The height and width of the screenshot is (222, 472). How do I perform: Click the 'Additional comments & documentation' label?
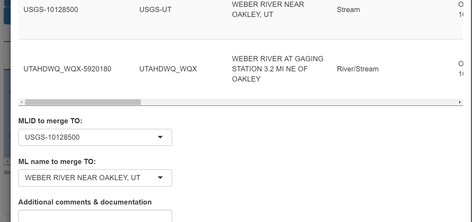pos(85,202)
